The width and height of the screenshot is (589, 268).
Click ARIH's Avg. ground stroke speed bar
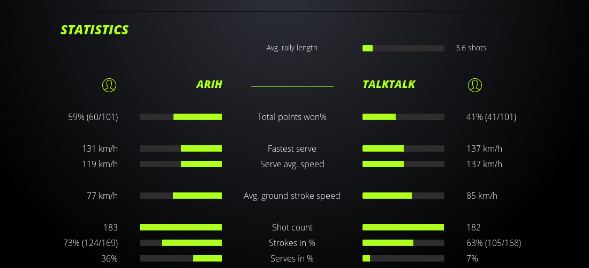pos(181,196)
